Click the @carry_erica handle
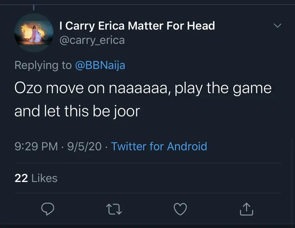The image size is (295, 228). (x=92, y=40)
